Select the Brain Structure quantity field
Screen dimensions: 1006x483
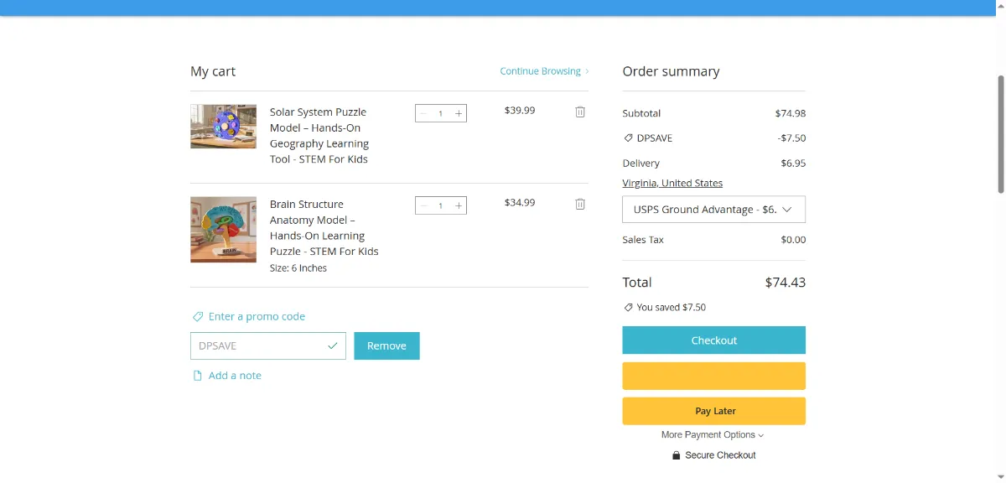pos(441,205)
